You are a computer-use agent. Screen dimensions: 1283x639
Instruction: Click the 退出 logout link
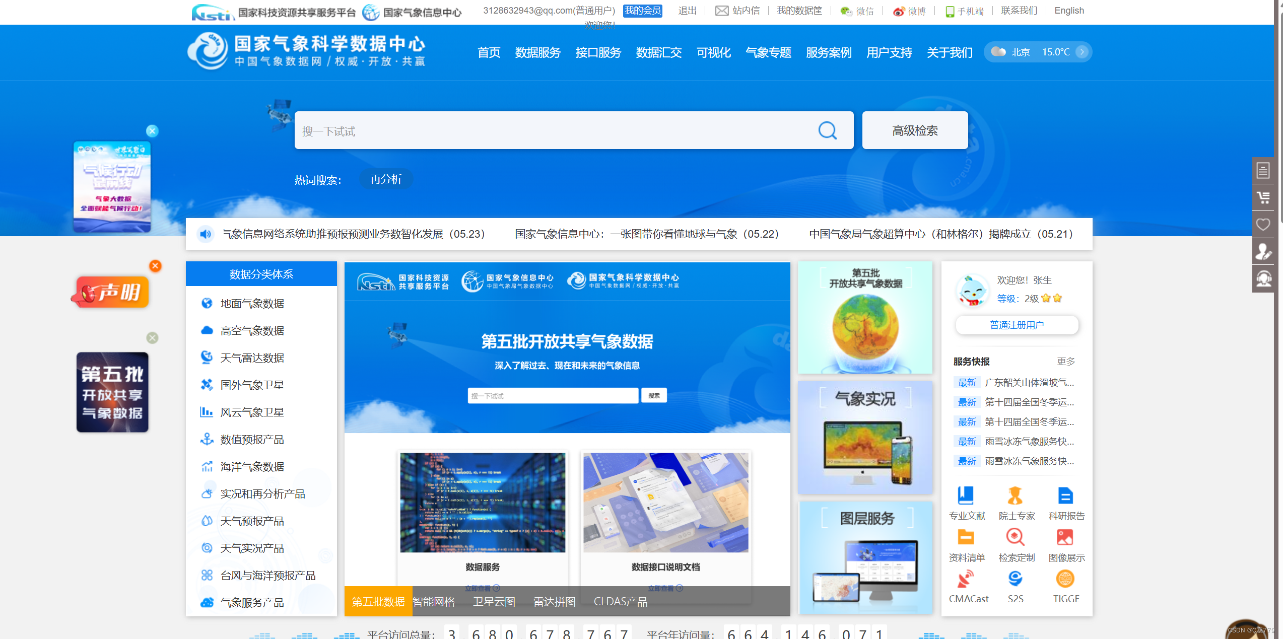click(x=687, y=11)
